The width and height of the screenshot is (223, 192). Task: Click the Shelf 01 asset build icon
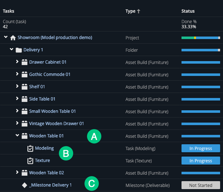[x=25, y=87]
